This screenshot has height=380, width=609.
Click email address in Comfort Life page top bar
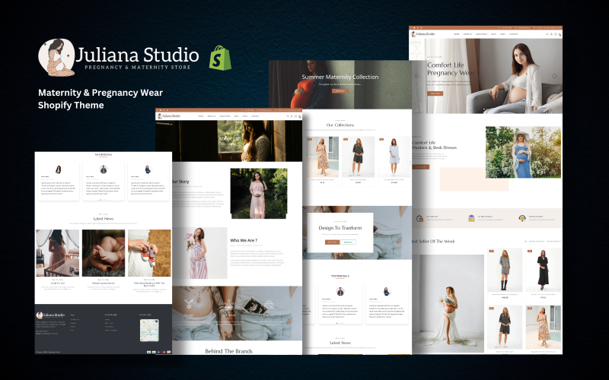tap(524, 28)
